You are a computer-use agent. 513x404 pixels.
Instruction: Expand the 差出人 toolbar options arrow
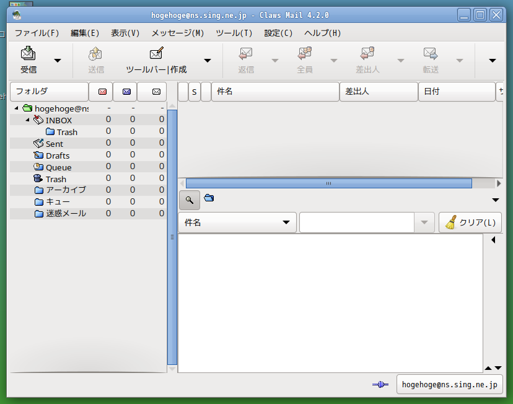(x=400, y=61)
